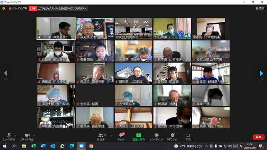Select 群馬県 吉田幸雄 video tile

(x=95, y=117)
